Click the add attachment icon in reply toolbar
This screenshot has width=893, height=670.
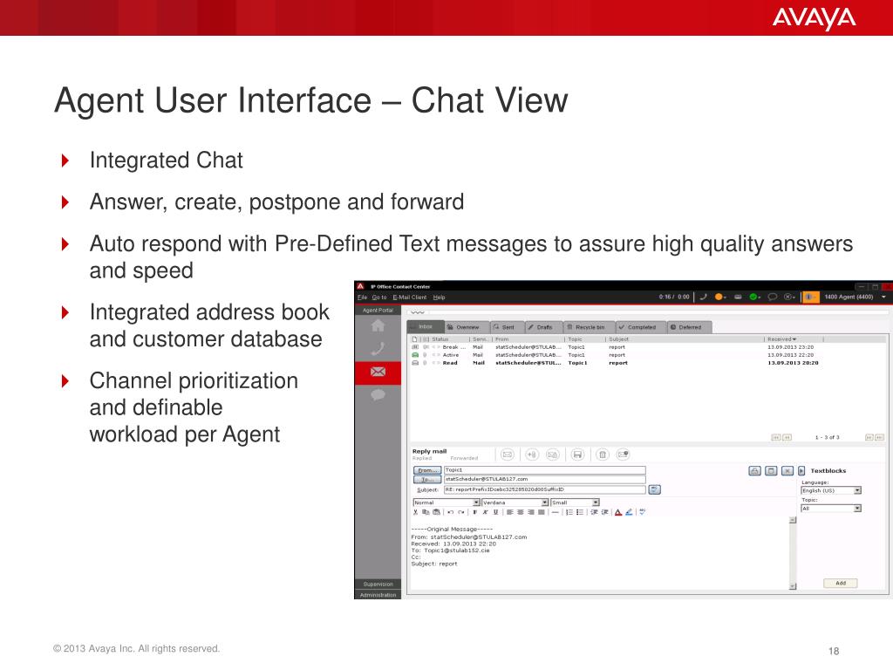(532, 455)
